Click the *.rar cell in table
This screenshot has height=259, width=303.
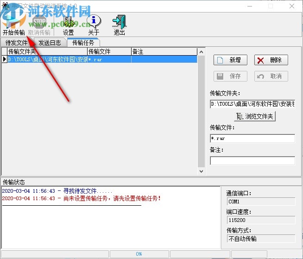point(109,59)
